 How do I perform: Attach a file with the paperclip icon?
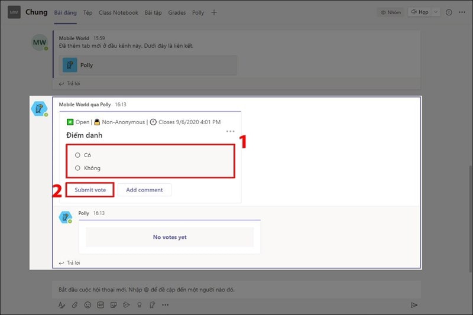click(x=74, y=305)
